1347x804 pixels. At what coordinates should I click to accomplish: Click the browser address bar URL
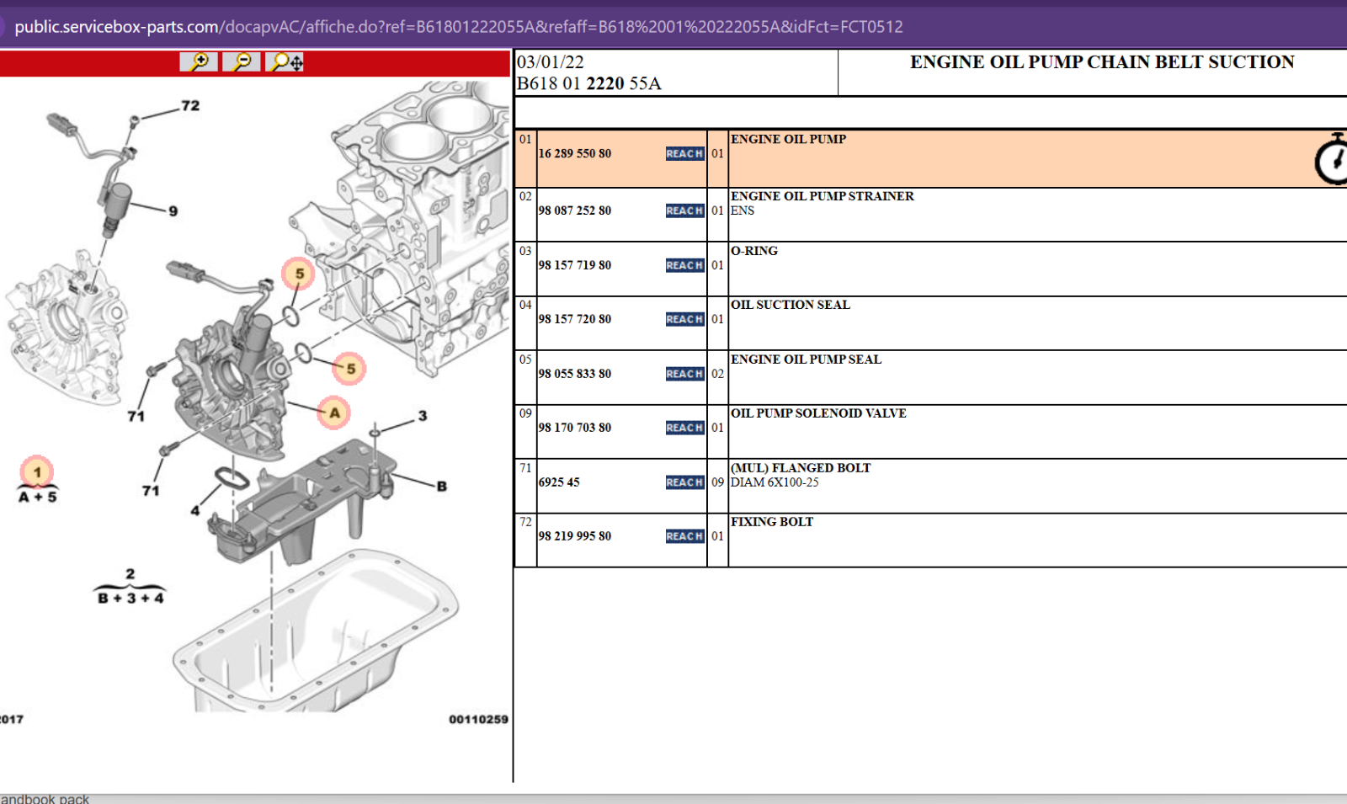tap(459, 27)
